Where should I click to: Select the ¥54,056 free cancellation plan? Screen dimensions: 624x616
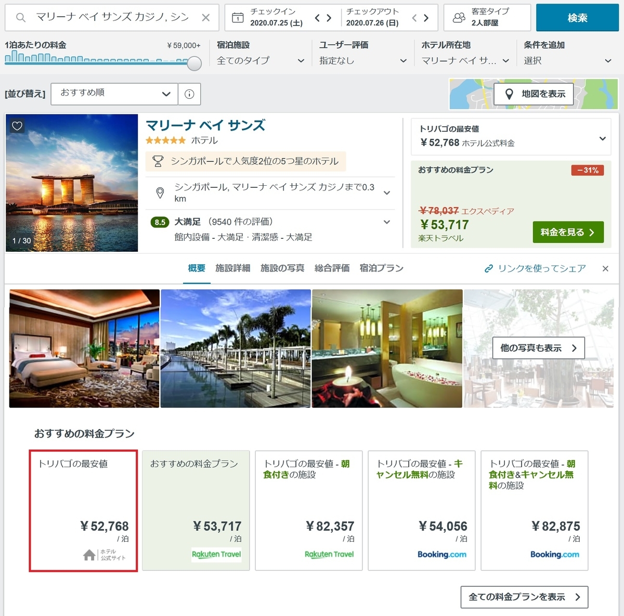pyautogui.click(x=422, y=511)
